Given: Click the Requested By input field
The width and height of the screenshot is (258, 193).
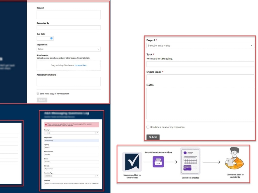Looking at the screenshot, I should [69, 28].
